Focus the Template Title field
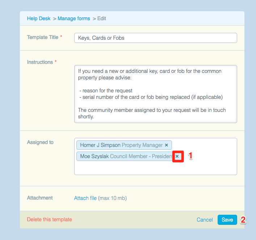The image size is (256, 240). point(156,38)
